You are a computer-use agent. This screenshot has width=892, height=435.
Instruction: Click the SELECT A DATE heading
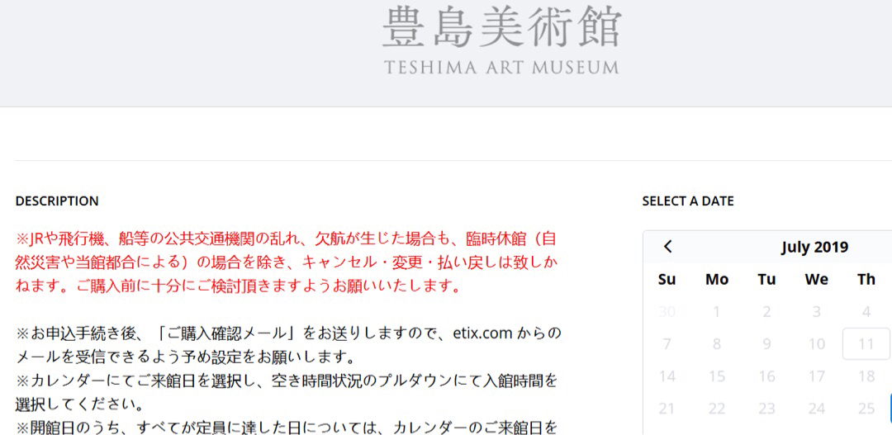point(687,201)
